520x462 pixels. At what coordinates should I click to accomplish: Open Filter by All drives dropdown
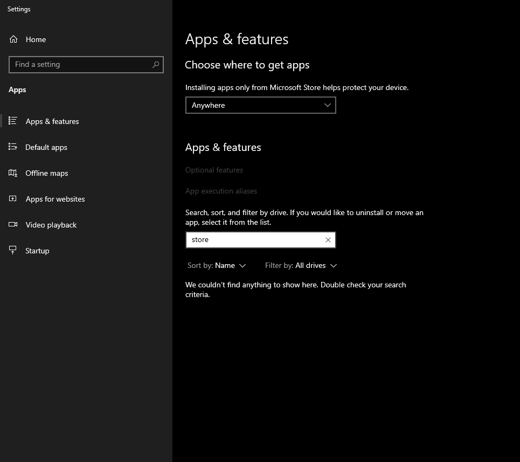pos(301,265)
